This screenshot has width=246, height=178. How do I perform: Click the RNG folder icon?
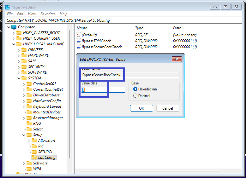coord(29,123)
